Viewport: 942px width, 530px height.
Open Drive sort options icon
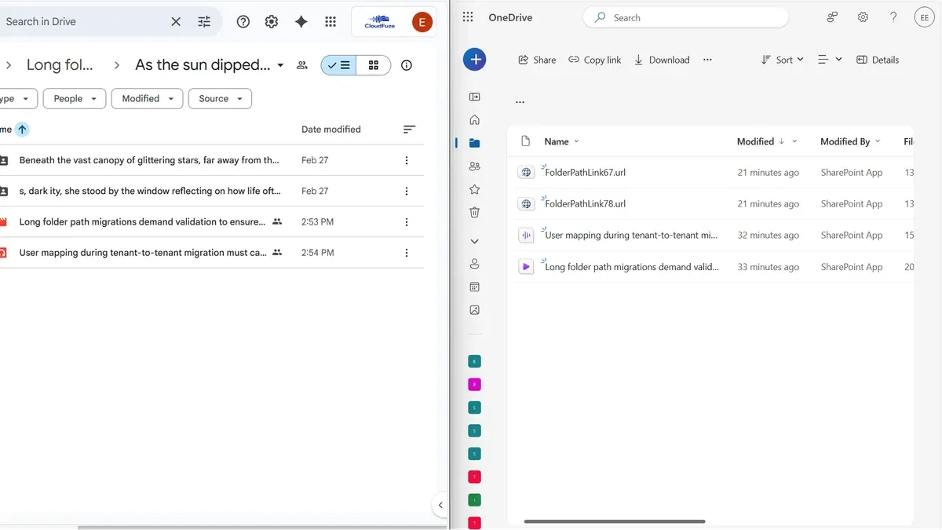pyautogui.click(x=409, y=130)
